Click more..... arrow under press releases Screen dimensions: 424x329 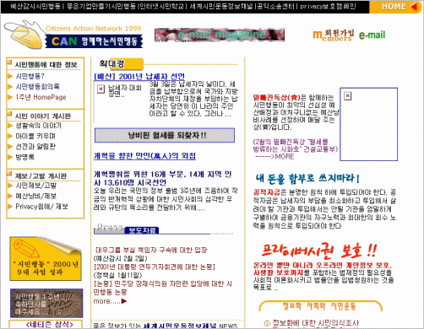pyautogui.click(x=110, y=301)
